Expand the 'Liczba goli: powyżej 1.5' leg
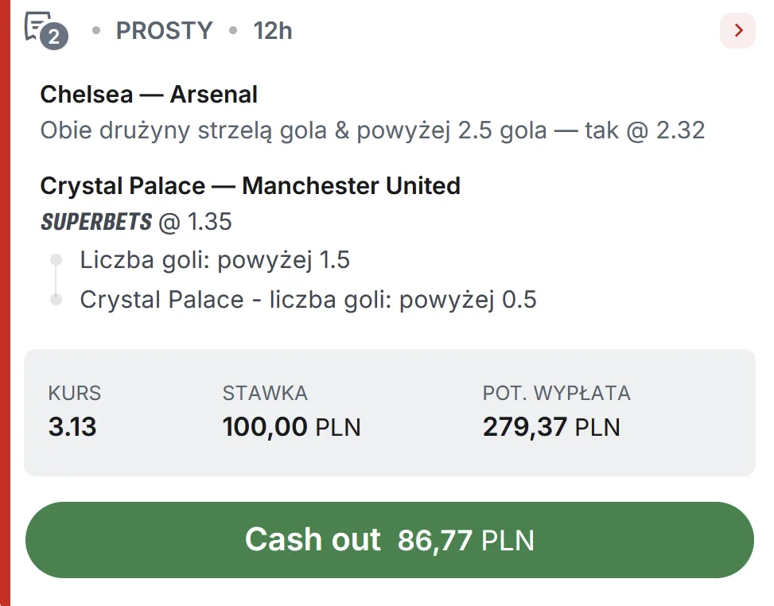 215,260
